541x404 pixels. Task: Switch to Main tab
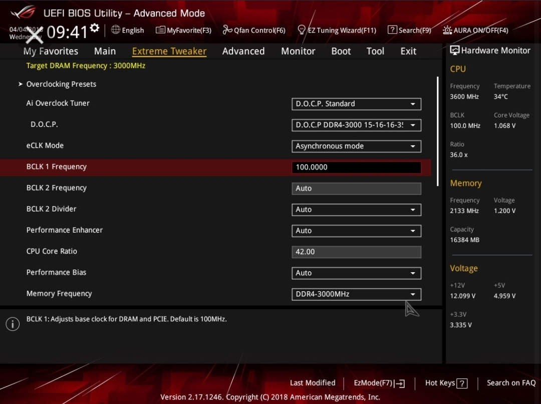105,51
